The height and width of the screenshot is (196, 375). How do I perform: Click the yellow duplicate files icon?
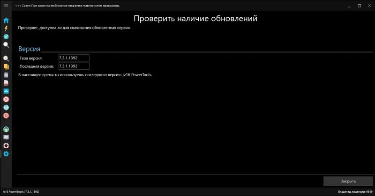pyautogui.click(x=6, y=66)
